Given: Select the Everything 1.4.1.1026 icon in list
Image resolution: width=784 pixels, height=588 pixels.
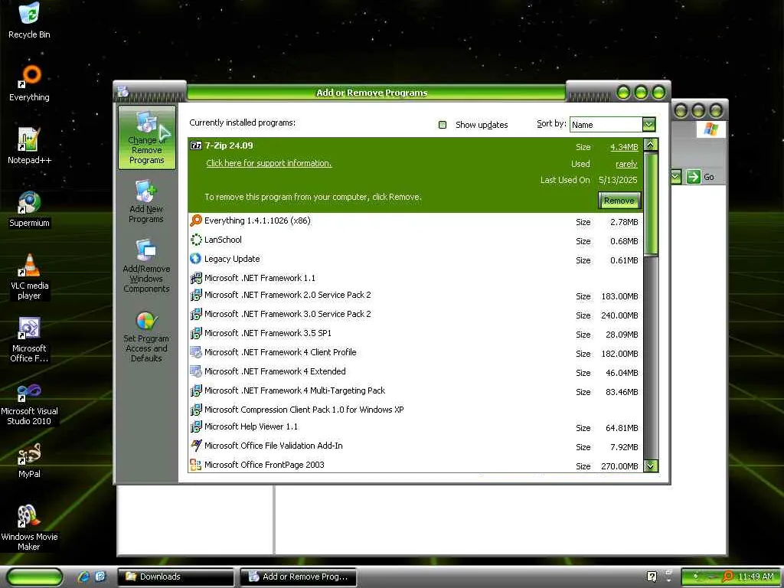Looking at the screenshot, I should click(x=196, y=220).
